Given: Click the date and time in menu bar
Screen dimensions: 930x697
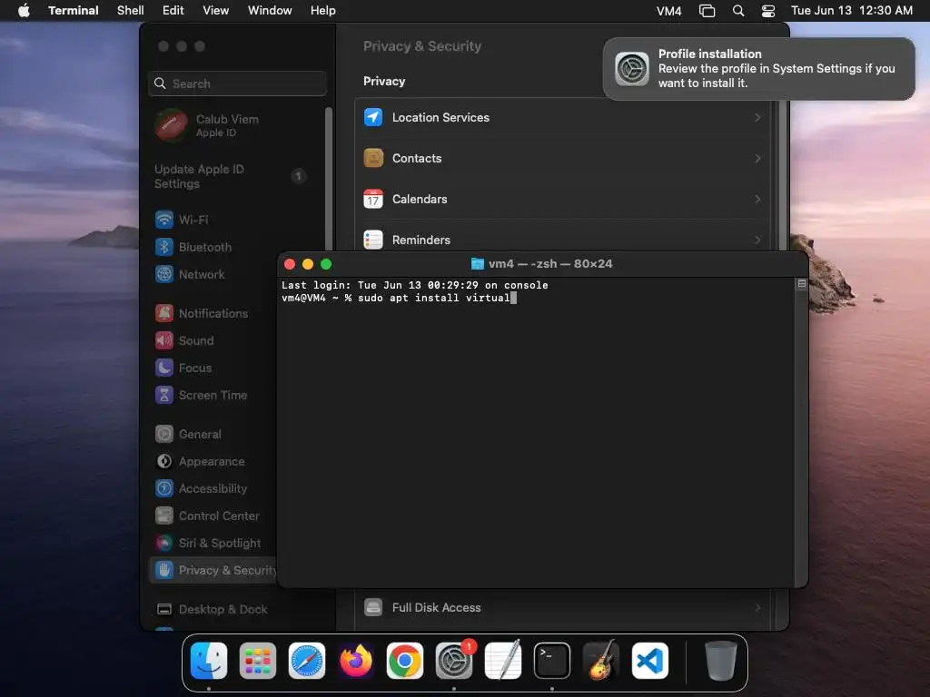Looking at the screenshot, I should (852, 10).
